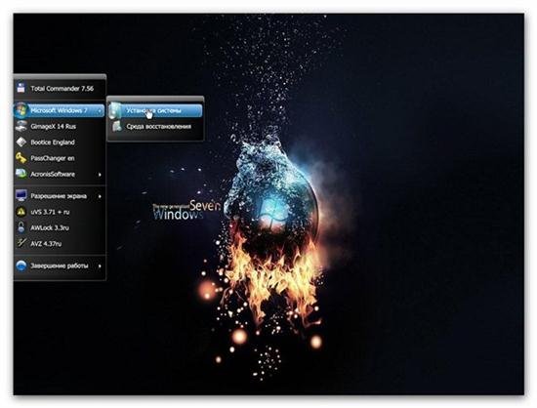Screen dimensions: 537x408
Task: Expand the Завершение работы submenu arrow
Action: pos(100,265)
